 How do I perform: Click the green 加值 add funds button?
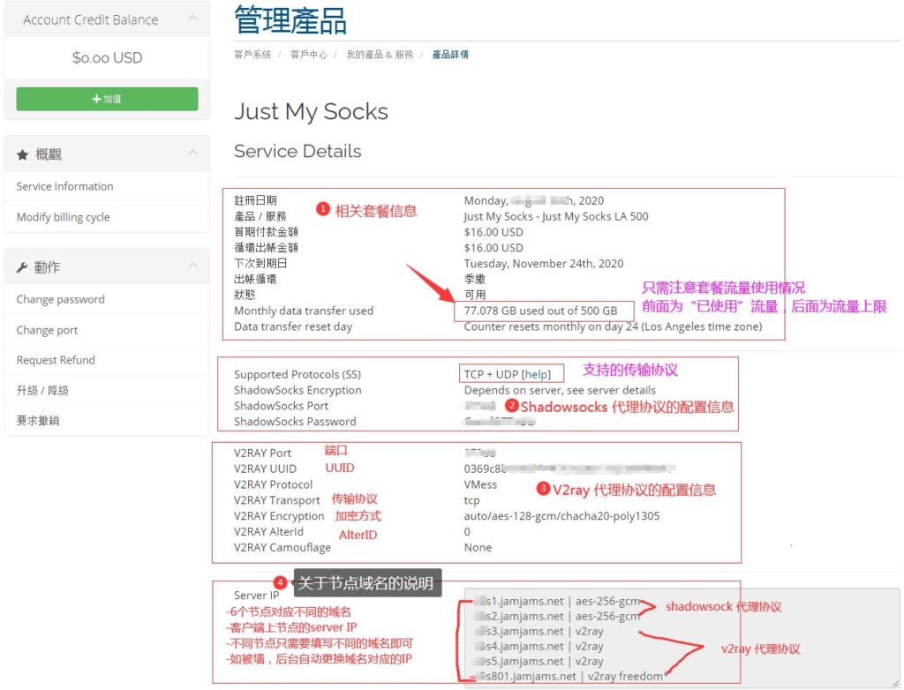point(107,99)
